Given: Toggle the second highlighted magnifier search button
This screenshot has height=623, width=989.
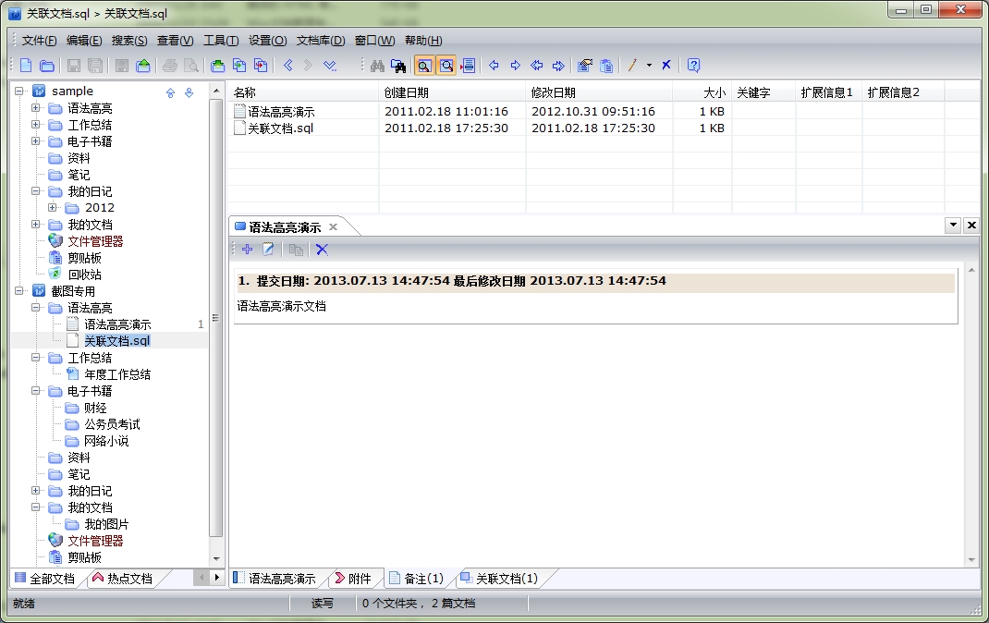Looking at the screenshot, I should tap(446, 66).
